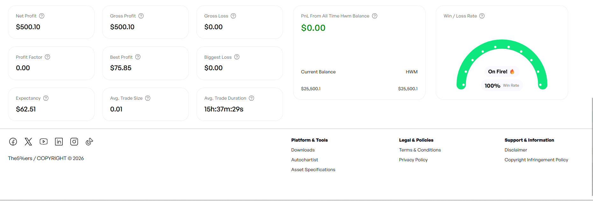Show the Avg. Trade Duration info icon

tap(251, 98)
